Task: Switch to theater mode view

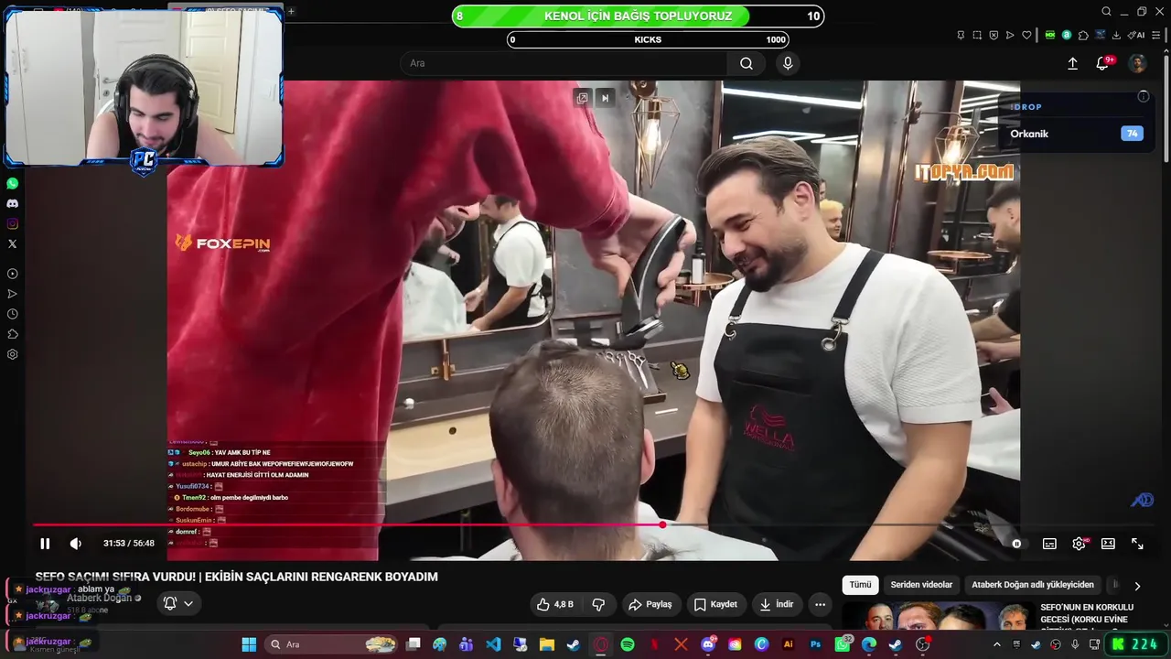Action: click(x=1108, y=544)
